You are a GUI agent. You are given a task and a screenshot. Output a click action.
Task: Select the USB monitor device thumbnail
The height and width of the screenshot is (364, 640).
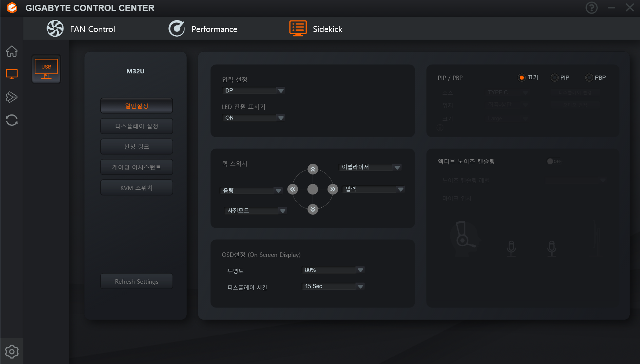coord(46,69)
